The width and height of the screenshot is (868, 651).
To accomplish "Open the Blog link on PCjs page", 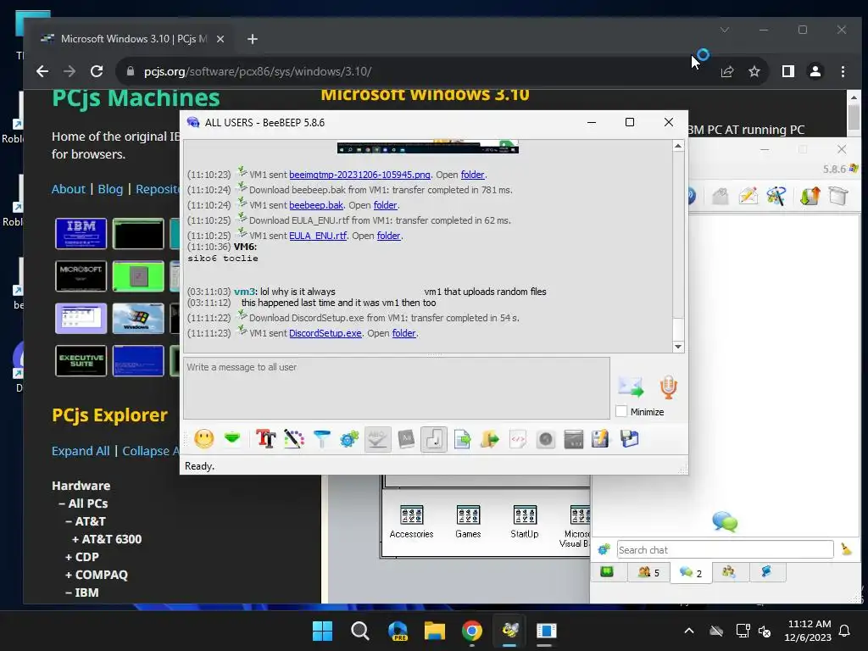I will tap(110, 189).
